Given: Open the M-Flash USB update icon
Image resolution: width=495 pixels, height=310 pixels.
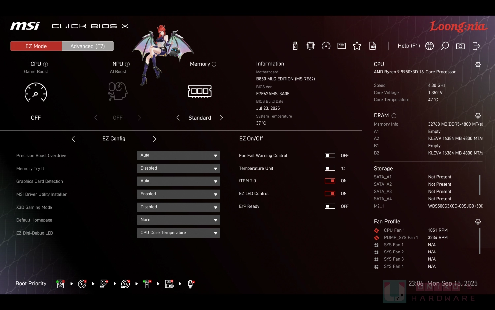Looking at the screenshot, I should pyautogui.click(x=295, y=46).
